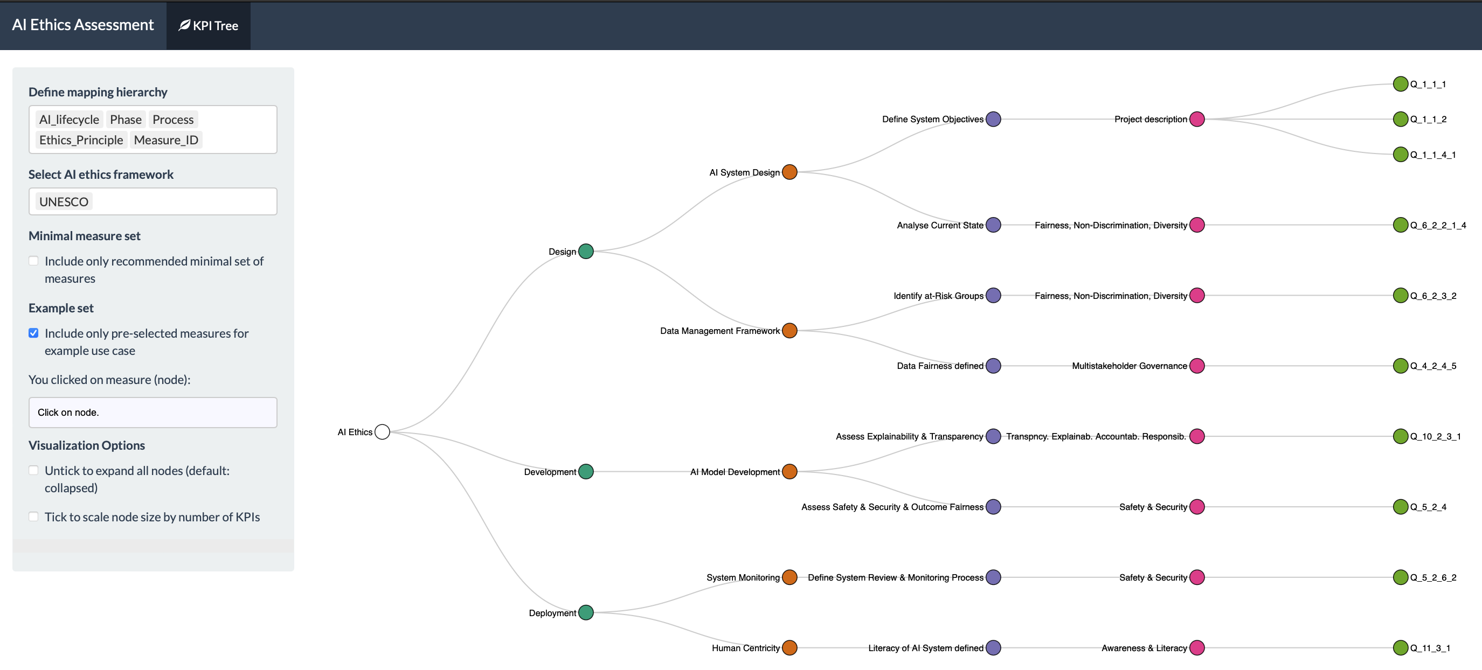Select the green Q_1_1_1 measure node
Screen dimensions: 1482x670
(1400, 84)
